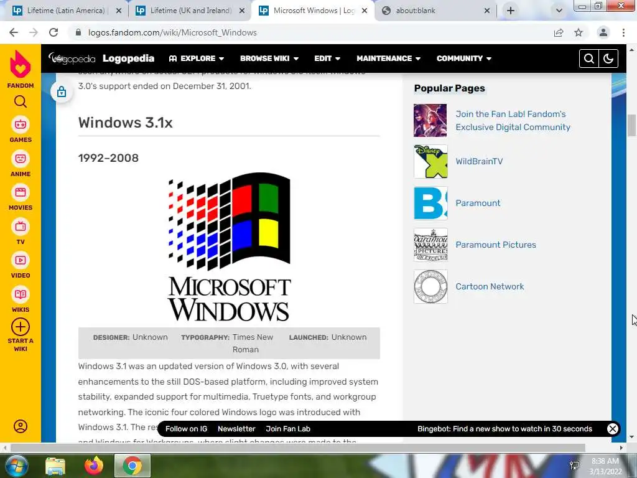637x478 pixels.
Task: Click the horizontal scrollbar at bottom
Action: pyautogui.click(x=297, y=448)
